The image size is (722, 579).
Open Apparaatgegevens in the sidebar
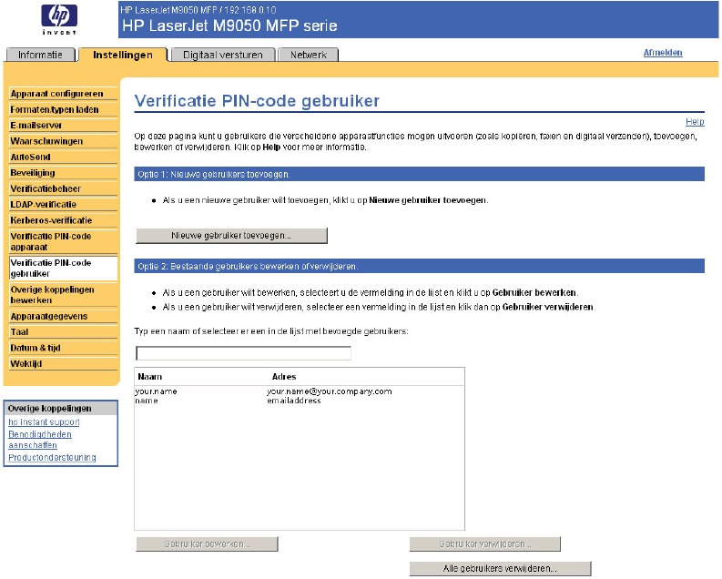pyautogui.click(x=63, y=316)
